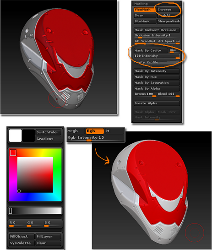The height and width of the screenshot is (250, 212).
Task: Click Mask By Saturation
Action: (157, 83)
